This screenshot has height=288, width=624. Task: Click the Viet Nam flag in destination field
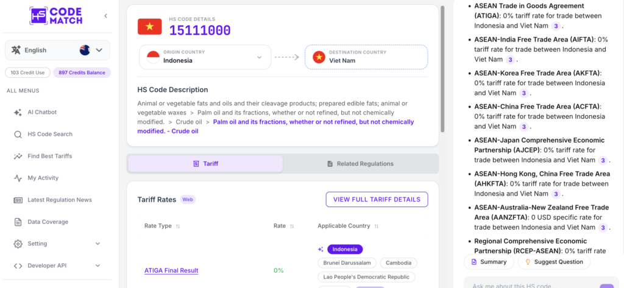click(x=319, y=57)
